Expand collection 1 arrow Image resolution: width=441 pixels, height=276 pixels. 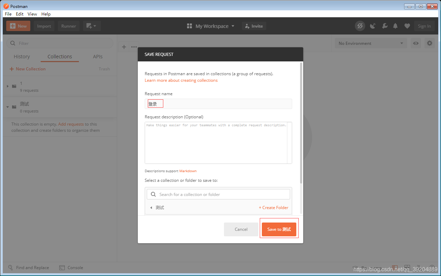pos(8,86)
